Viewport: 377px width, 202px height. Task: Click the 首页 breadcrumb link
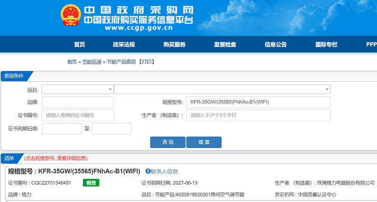tap(72, 62)
